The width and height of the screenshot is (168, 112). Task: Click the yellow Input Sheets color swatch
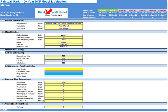(63, 69)
